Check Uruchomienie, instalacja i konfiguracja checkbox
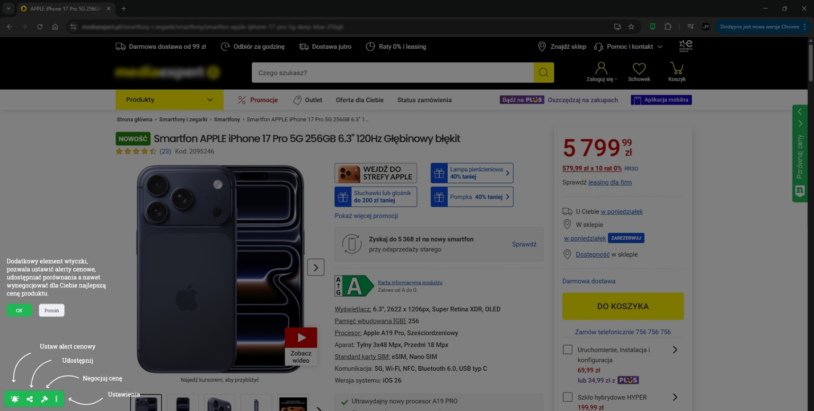Screen dimensions: 814x411 (567, 349)
